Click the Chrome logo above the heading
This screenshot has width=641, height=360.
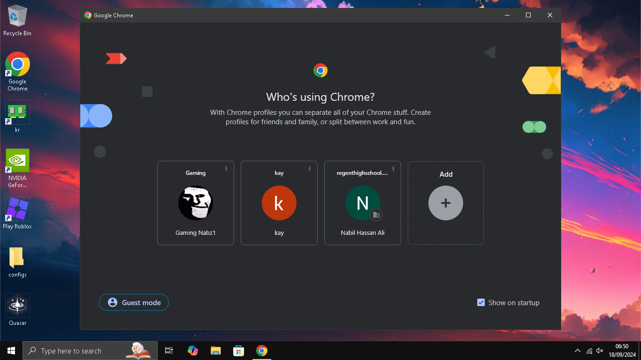pyautogui.click(x=320, y=71)
